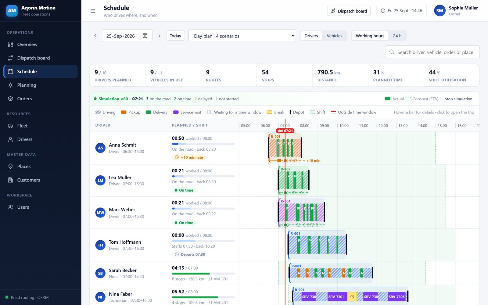
Task: Click the sim 07:21 timeline marker
Action: pyautogui.click(x=285, y=131)
